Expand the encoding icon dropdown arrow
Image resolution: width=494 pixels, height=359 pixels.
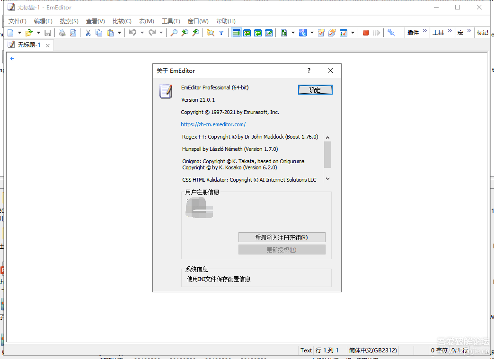click(312, 33)
